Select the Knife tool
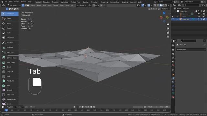 pyautogui.click(x=10, y=76)
